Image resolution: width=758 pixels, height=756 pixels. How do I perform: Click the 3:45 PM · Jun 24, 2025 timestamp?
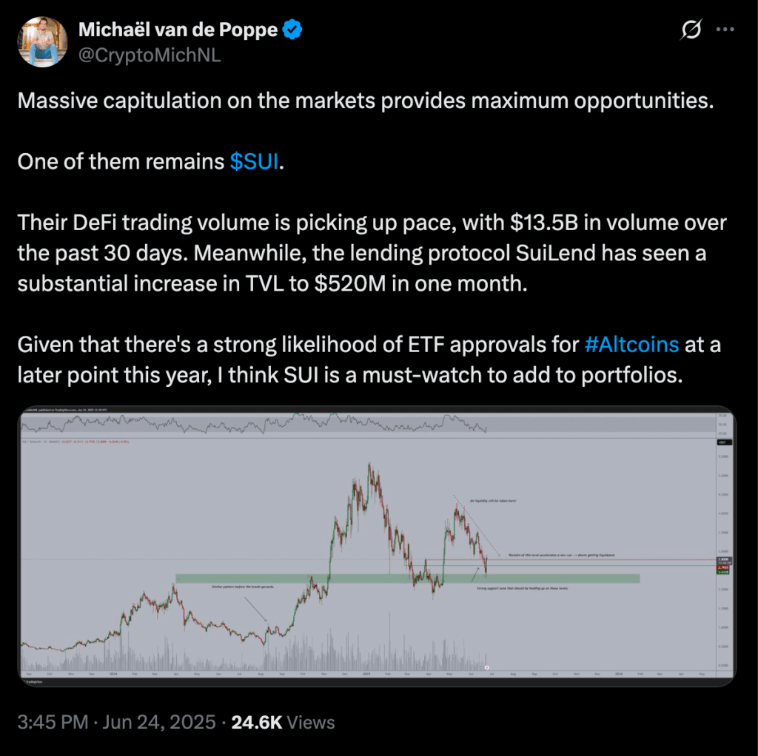coord(116,722)
